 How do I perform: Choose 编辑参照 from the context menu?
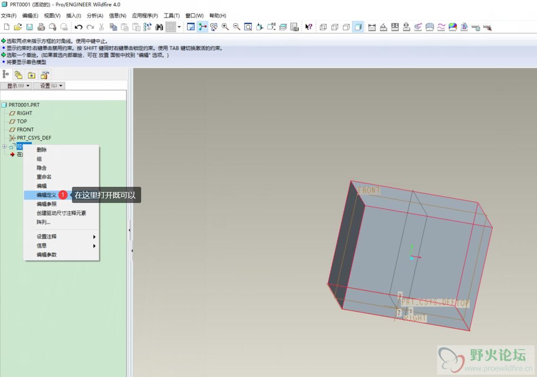(x=62, y=204)
